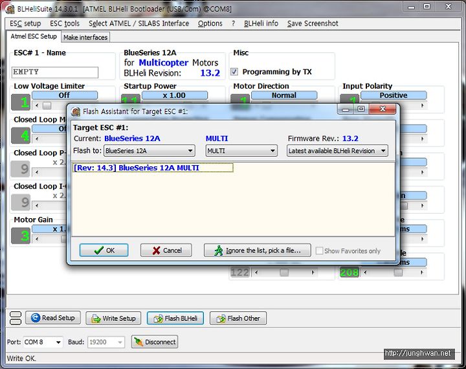The image size is (466, 369).
Task: Maximize the Flash Assistant dialog
Action: [x=361, y=109]
